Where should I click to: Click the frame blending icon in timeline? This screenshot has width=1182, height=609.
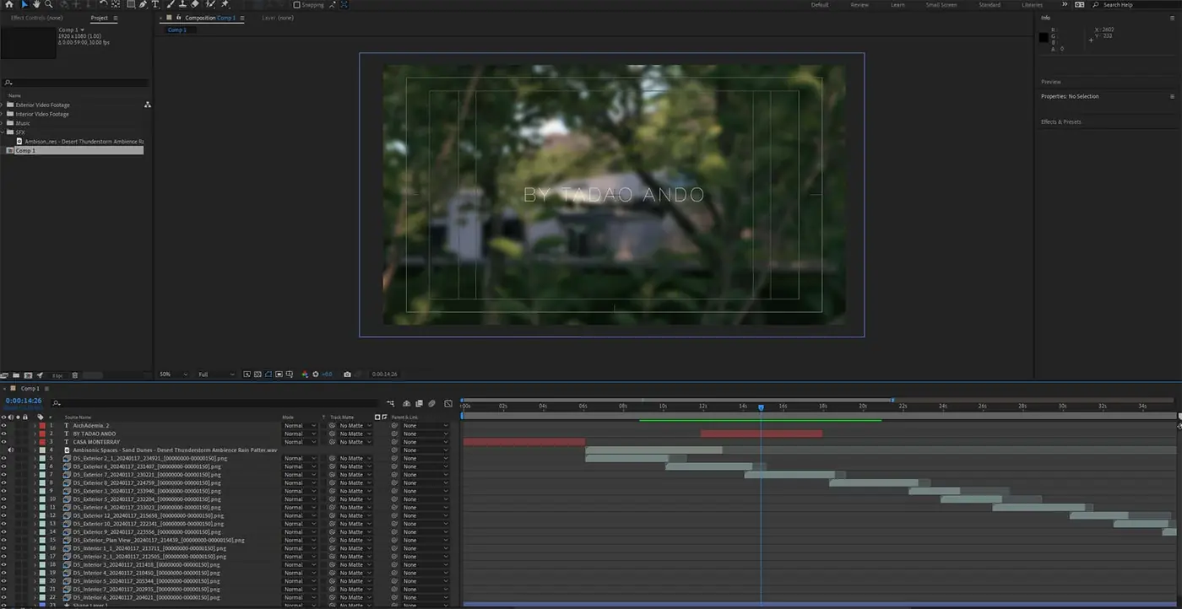(x=419, y=404)
